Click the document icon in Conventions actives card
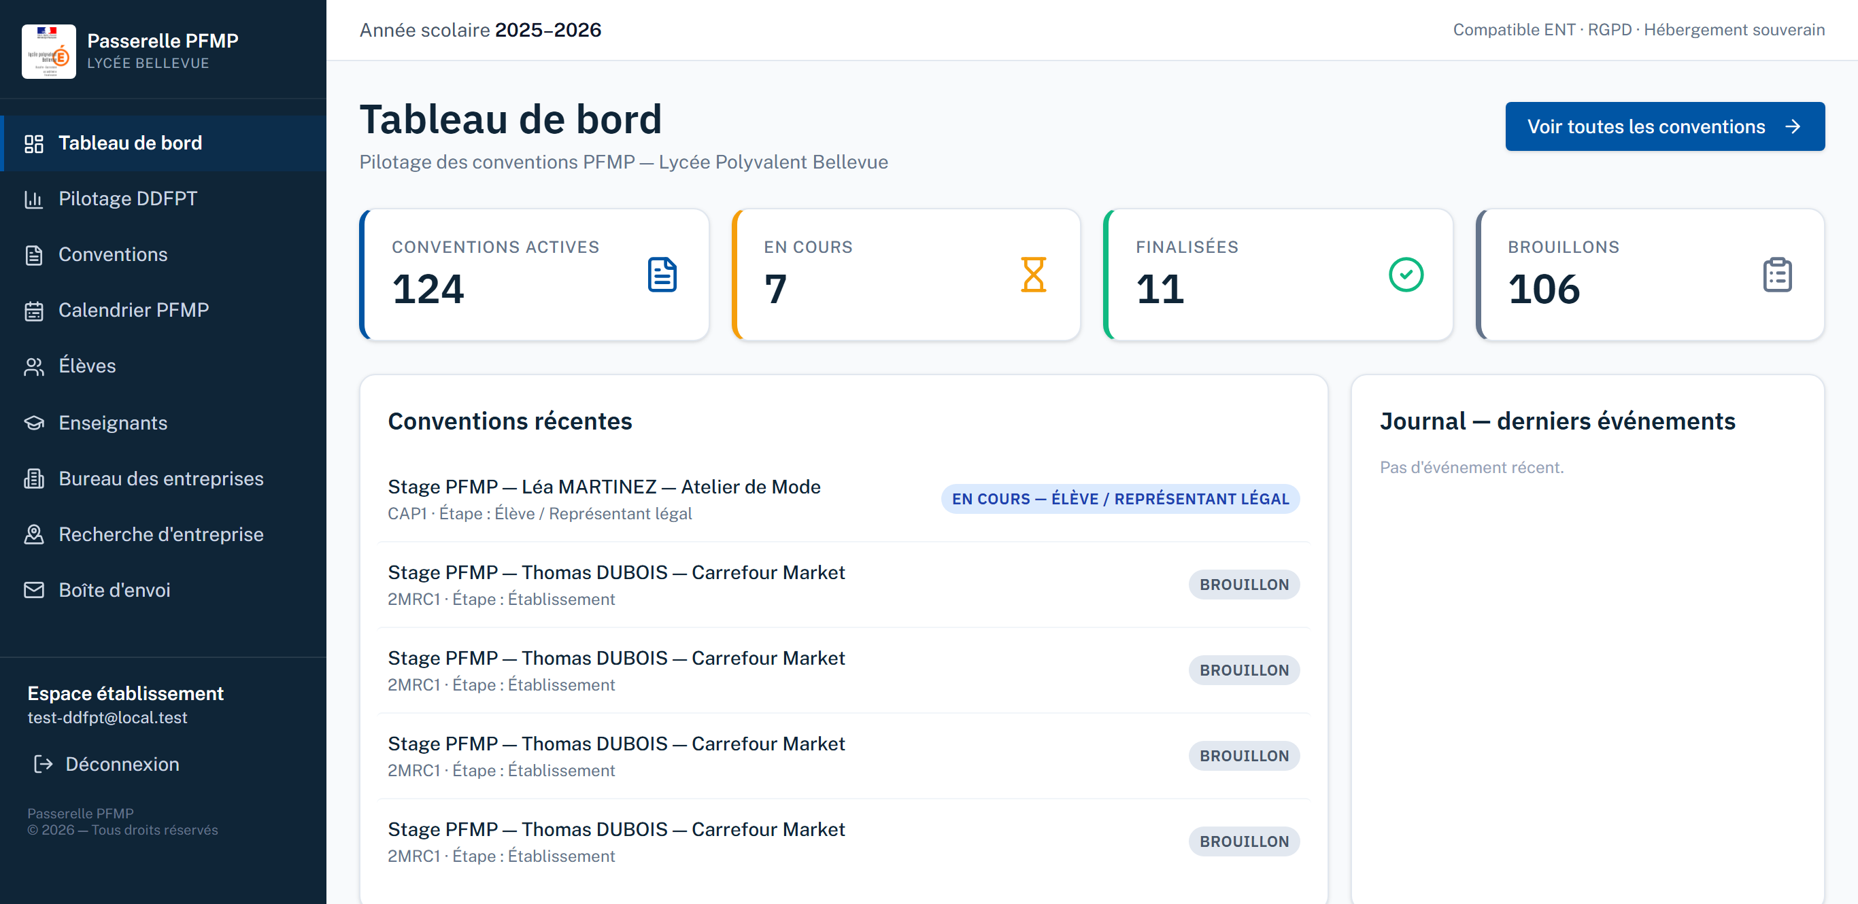This screenshot has height=904, width=1858. click(662, 275)
